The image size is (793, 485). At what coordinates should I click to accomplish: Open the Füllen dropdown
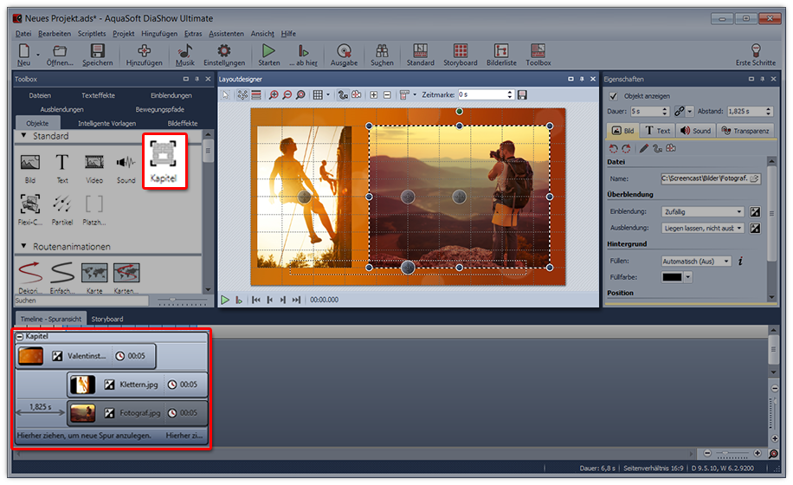pyautogui.click(x=695, y=261)
